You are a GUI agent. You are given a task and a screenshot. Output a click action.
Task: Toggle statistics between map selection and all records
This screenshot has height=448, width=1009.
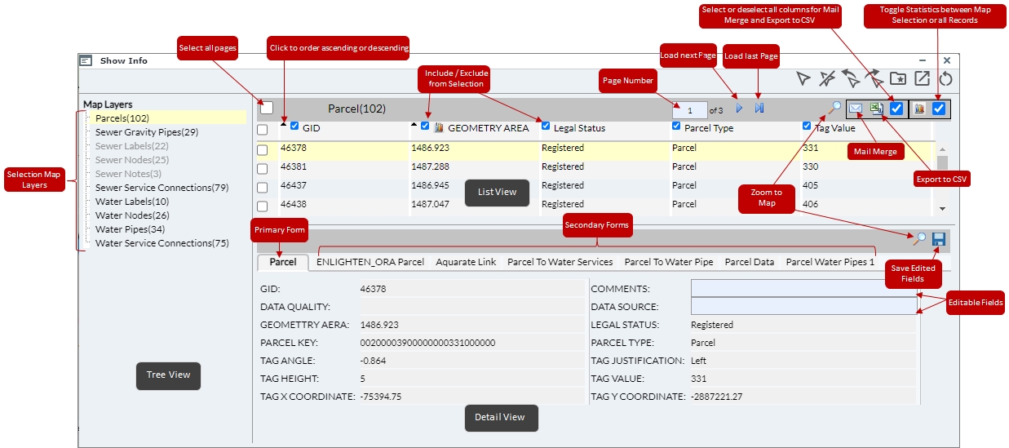coord(938,109)
